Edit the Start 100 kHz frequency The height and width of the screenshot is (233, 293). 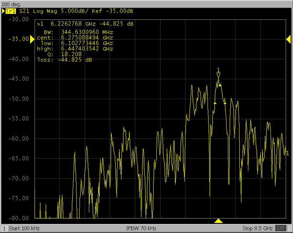pos(24,228)
